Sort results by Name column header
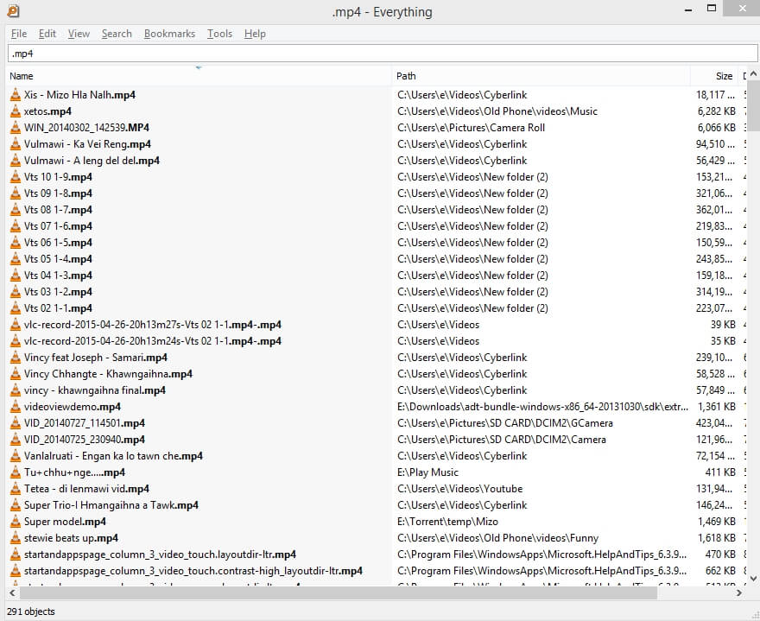The height and width of the screenshot is (621, 760). (x=199, y=76)
